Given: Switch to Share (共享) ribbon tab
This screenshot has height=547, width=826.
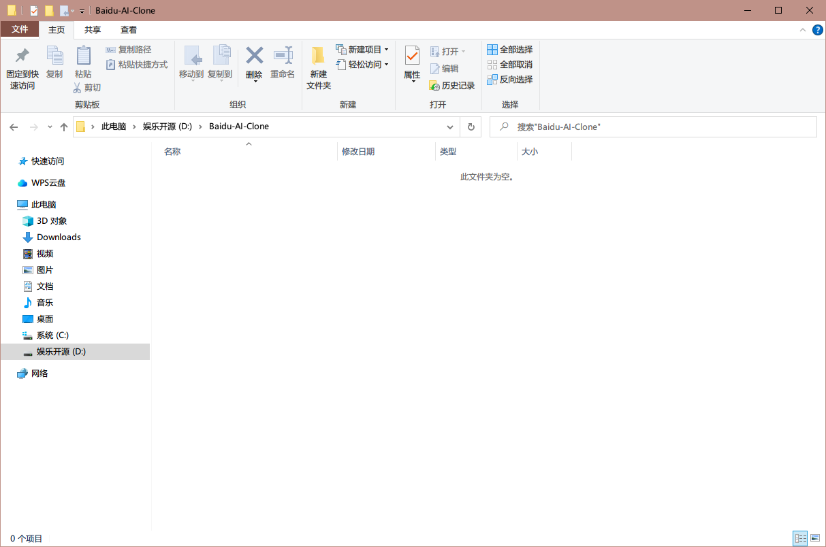Looking at the screenshot, I should (93, 30).
